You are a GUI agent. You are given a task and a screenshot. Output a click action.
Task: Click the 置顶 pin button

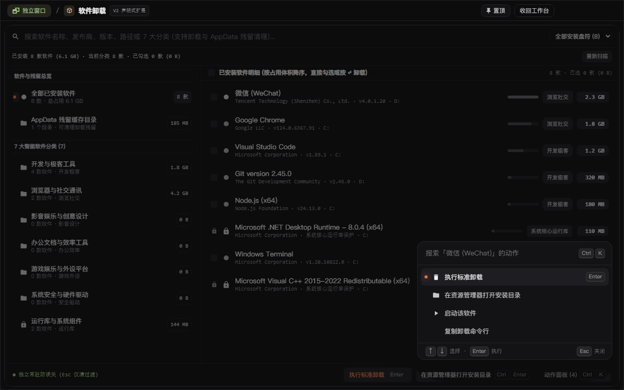pos(496,11)
